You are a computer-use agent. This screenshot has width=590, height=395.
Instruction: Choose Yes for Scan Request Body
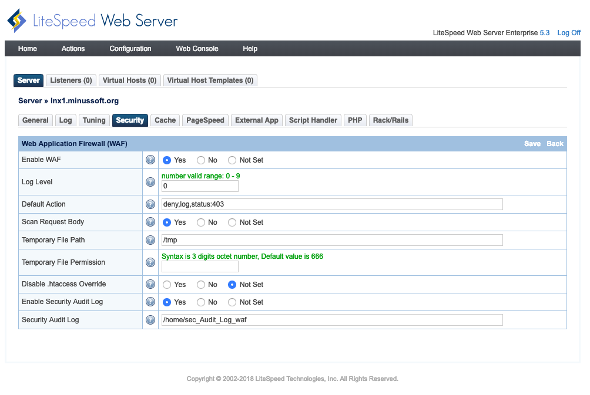point(167,222)
